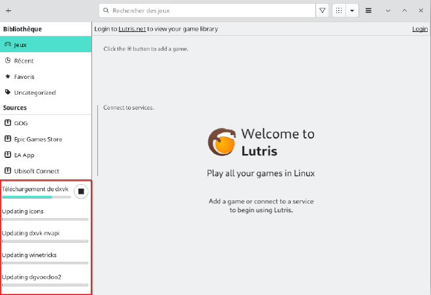431x295 pixels.
Task: Select Ubisoft Connect source
Action: (36, 171)
